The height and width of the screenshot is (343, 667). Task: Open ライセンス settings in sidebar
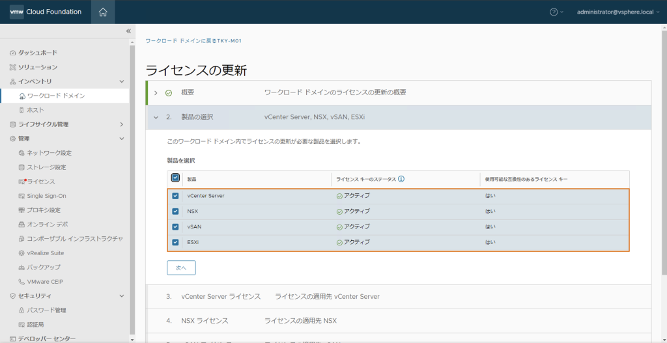pos(40,182)
